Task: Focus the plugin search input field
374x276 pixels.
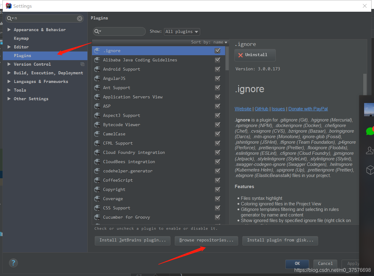Action: (x=119, y=31)
